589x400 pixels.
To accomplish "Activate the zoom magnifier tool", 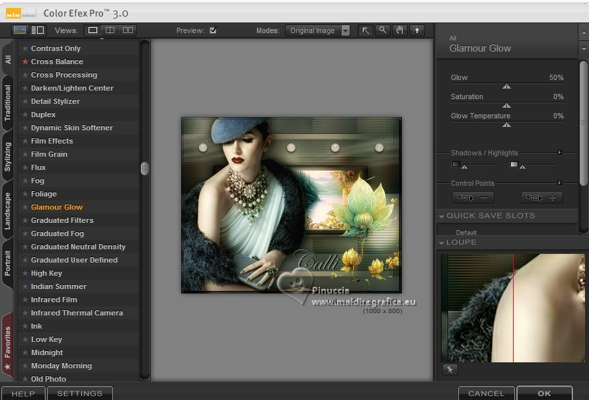I will pos(383,30).
